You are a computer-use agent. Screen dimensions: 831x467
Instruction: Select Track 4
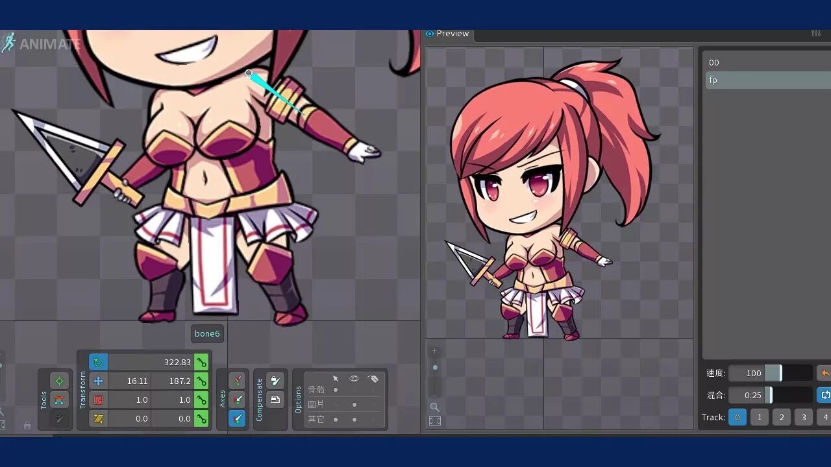[x=825, y=417]
